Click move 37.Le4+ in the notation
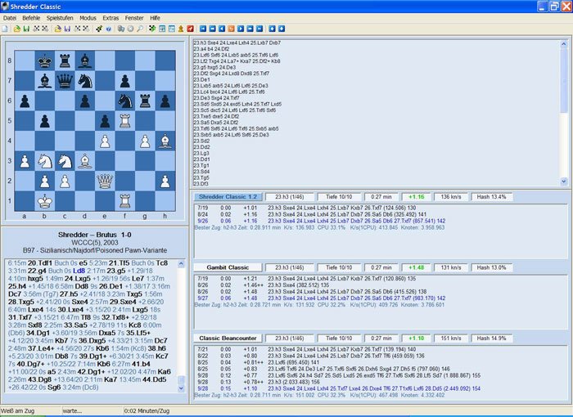This screenshot has width=573, height=417. pos(41,348)
